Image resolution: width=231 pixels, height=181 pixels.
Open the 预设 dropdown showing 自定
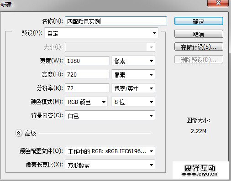point(101,33)
